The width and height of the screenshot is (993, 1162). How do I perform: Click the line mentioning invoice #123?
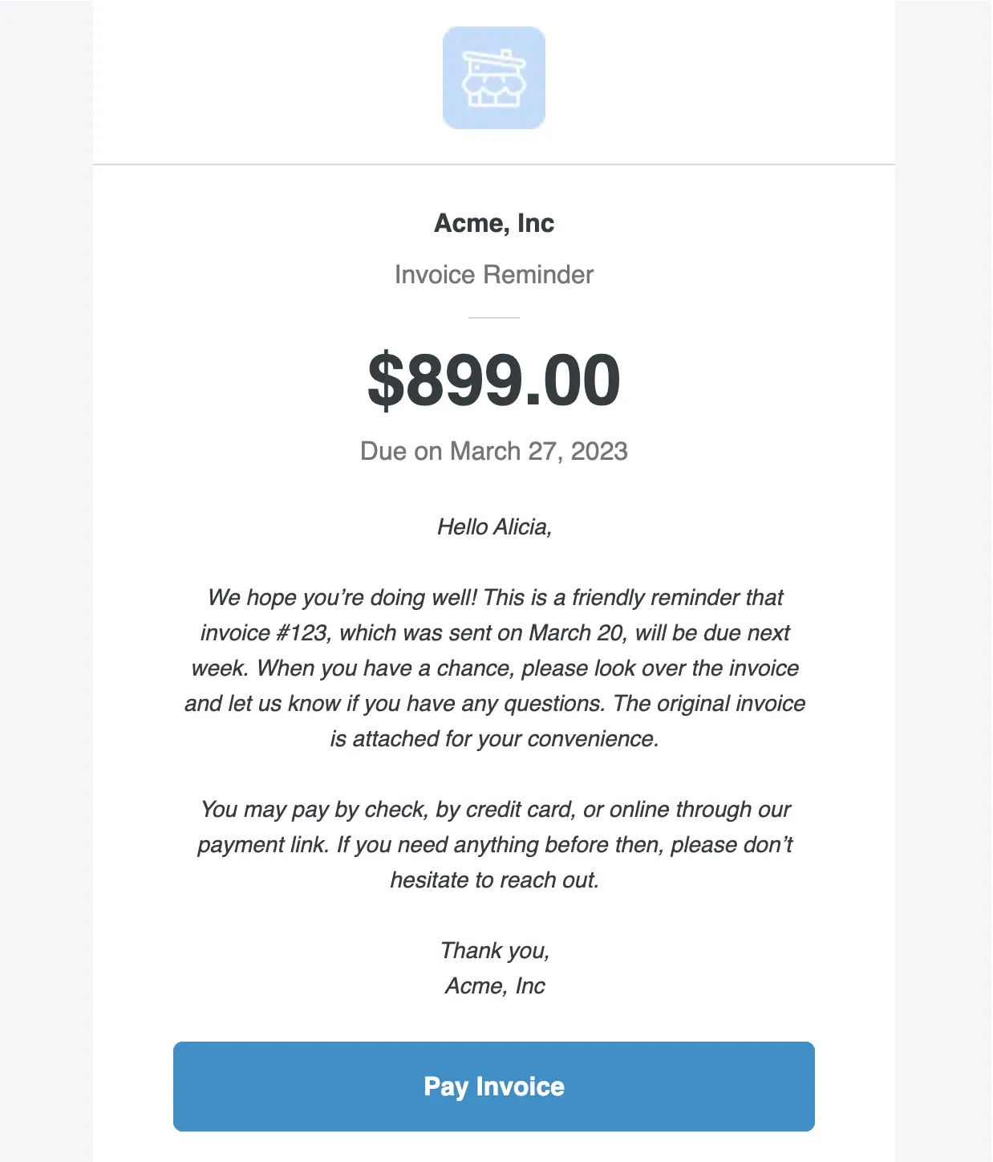(x=494, y=632)
